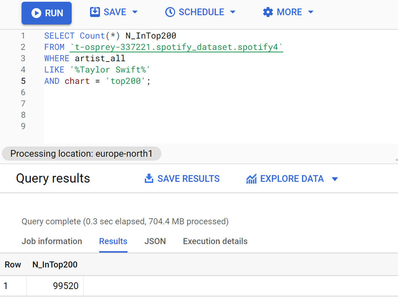Click editor line number 5
This screenshot has width=398, height=300.
[23, 81]
